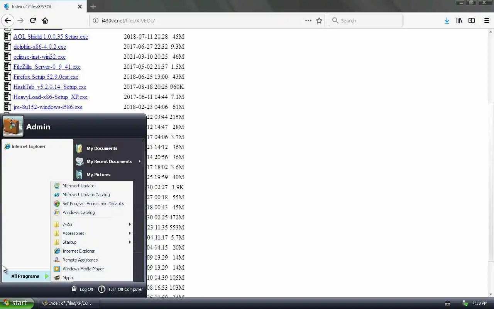Click file icon beside Firefox Setup 52.9.0esr.exe
Viewport: 494px width, 309px height.
(x=7, y=76)
